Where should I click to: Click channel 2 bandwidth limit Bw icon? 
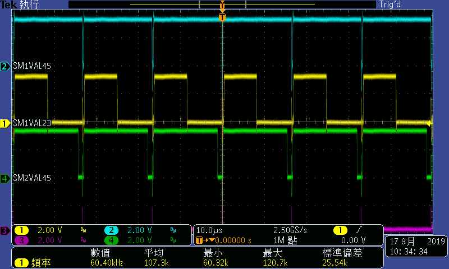pos(173,230)
